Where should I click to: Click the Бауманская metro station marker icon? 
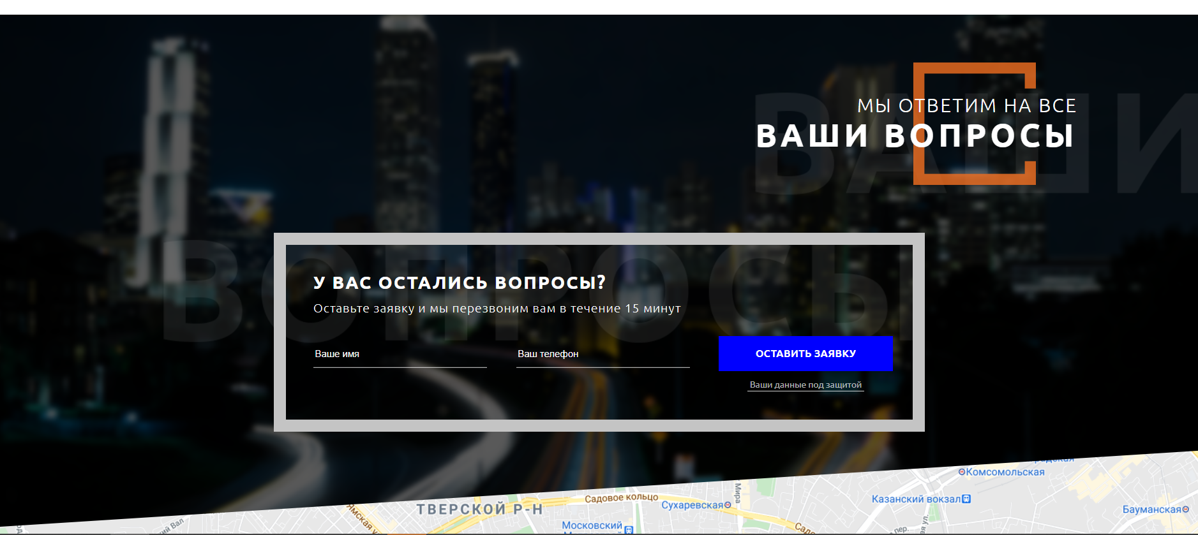tap(1186, 509)
